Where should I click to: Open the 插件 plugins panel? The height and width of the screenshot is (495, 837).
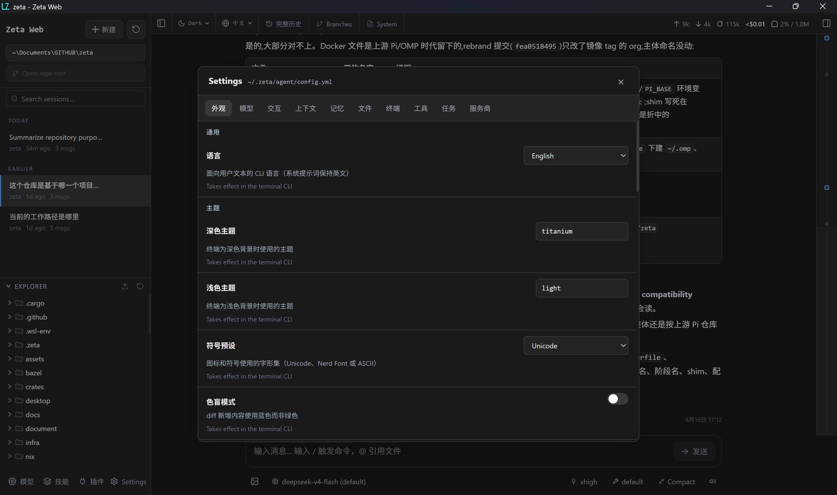click(92, 481)
